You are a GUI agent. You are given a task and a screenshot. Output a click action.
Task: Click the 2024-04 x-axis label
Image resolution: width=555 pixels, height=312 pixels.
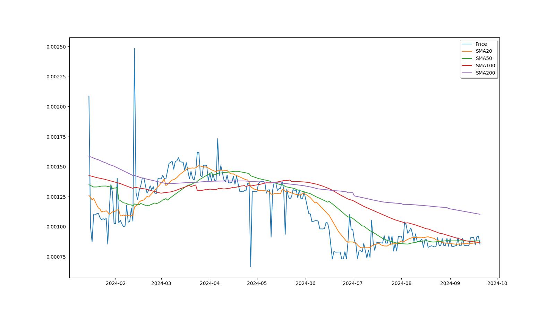[210, 283]
